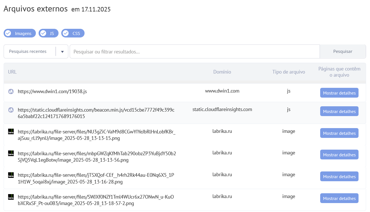
Task: Click the checkmark icon in the CSS chip
Action: coord(65,33)
